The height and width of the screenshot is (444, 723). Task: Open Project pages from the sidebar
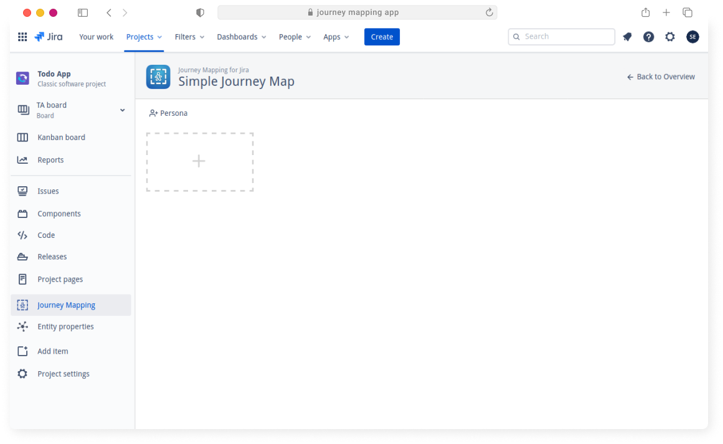click(x=60, y=280)
